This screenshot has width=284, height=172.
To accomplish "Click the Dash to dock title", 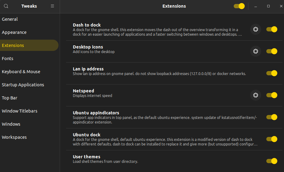I will tap(87, 25).
